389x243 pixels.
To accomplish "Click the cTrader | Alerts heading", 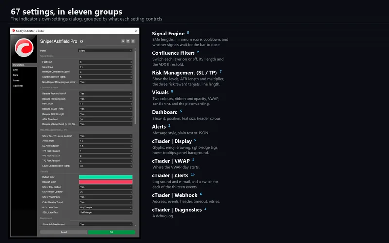I will (x=170, y=175).
